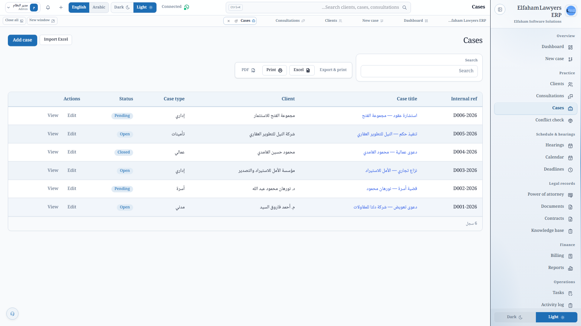Screen dimensions: 581x326
Task: Collapse the sidebar panel toggle icon
Action: (x=500, y=10)
